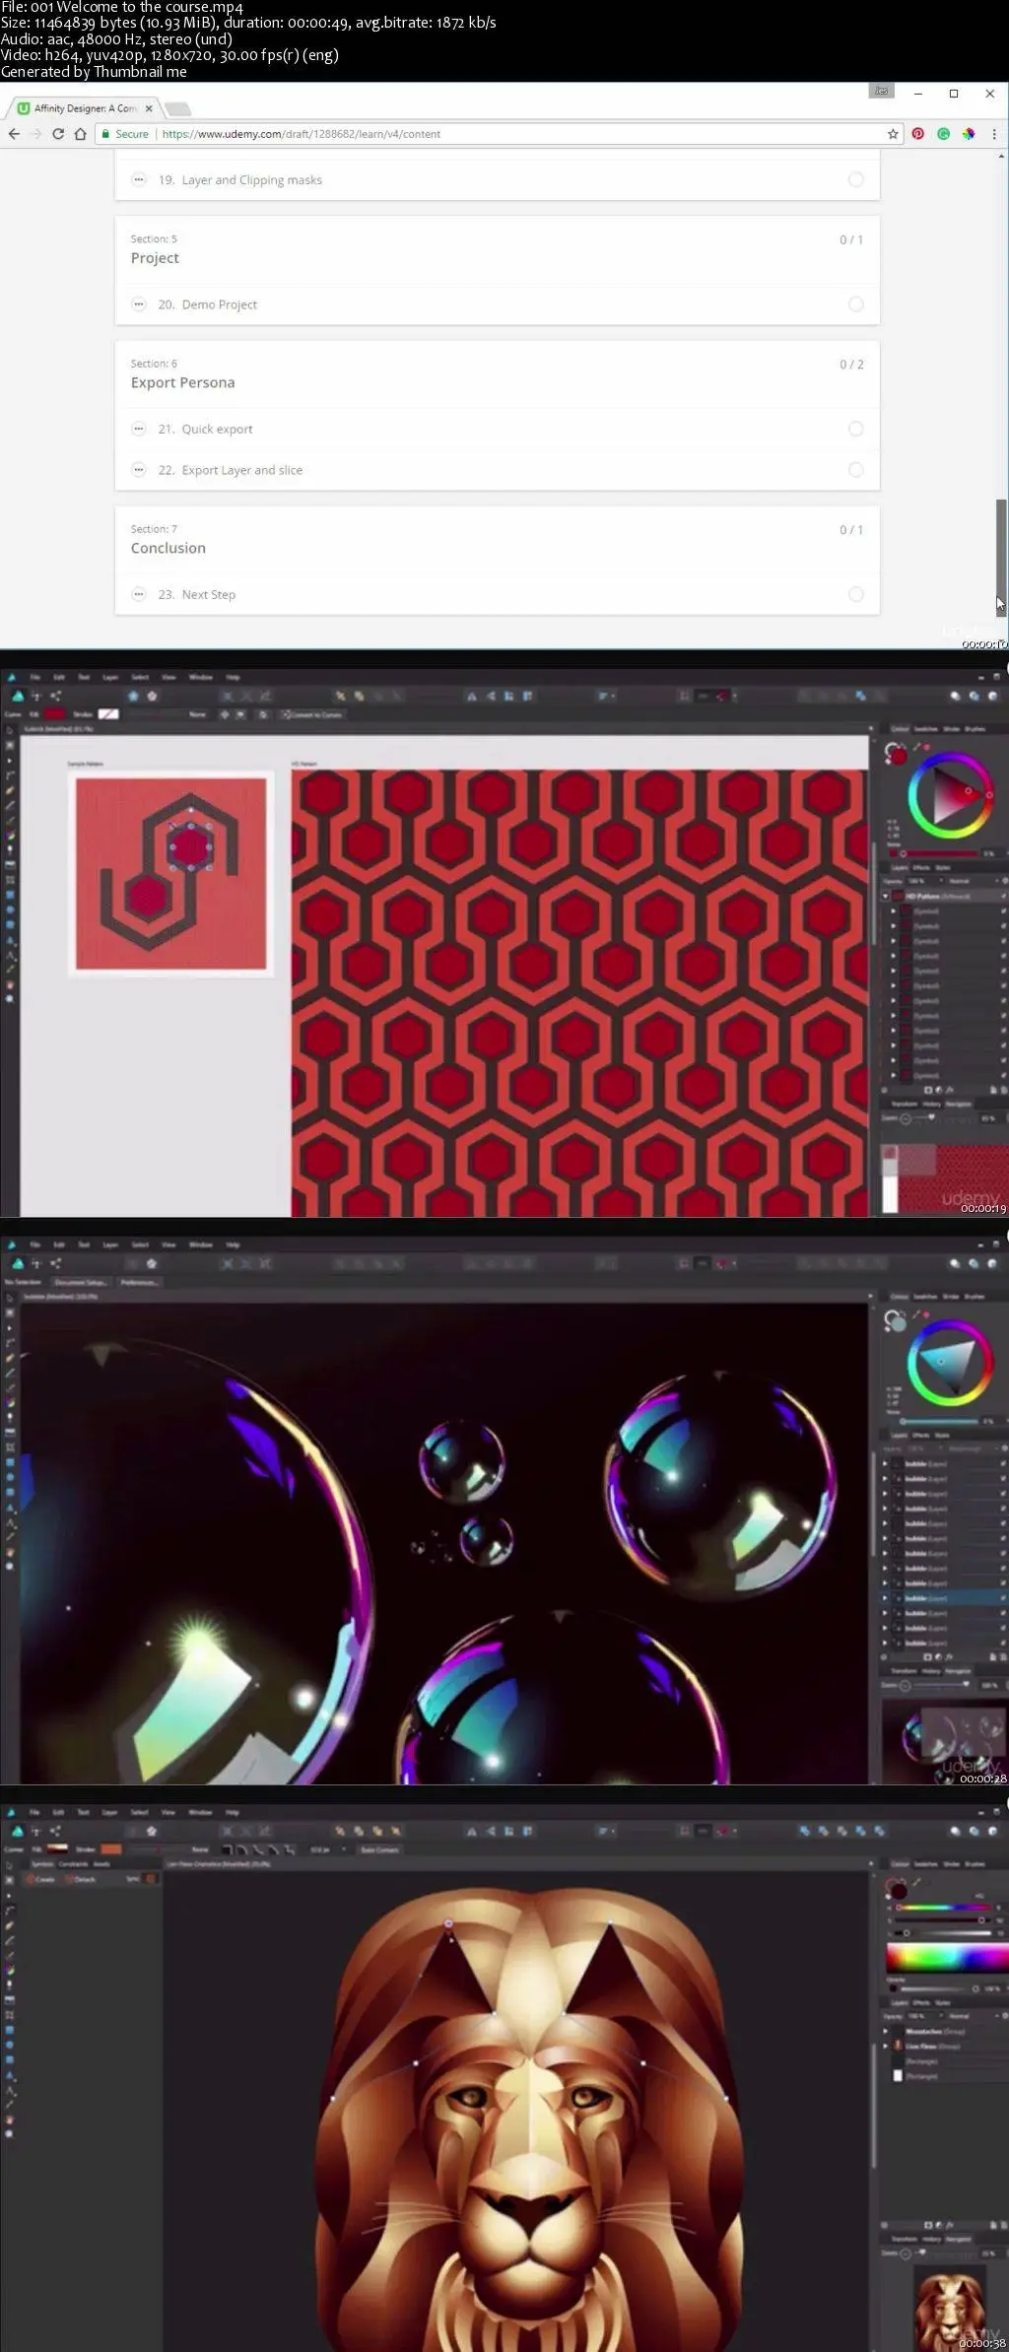Switch to Swatches tab in hexagon frame
1009x2352 pixels.
tap(925, 729)
